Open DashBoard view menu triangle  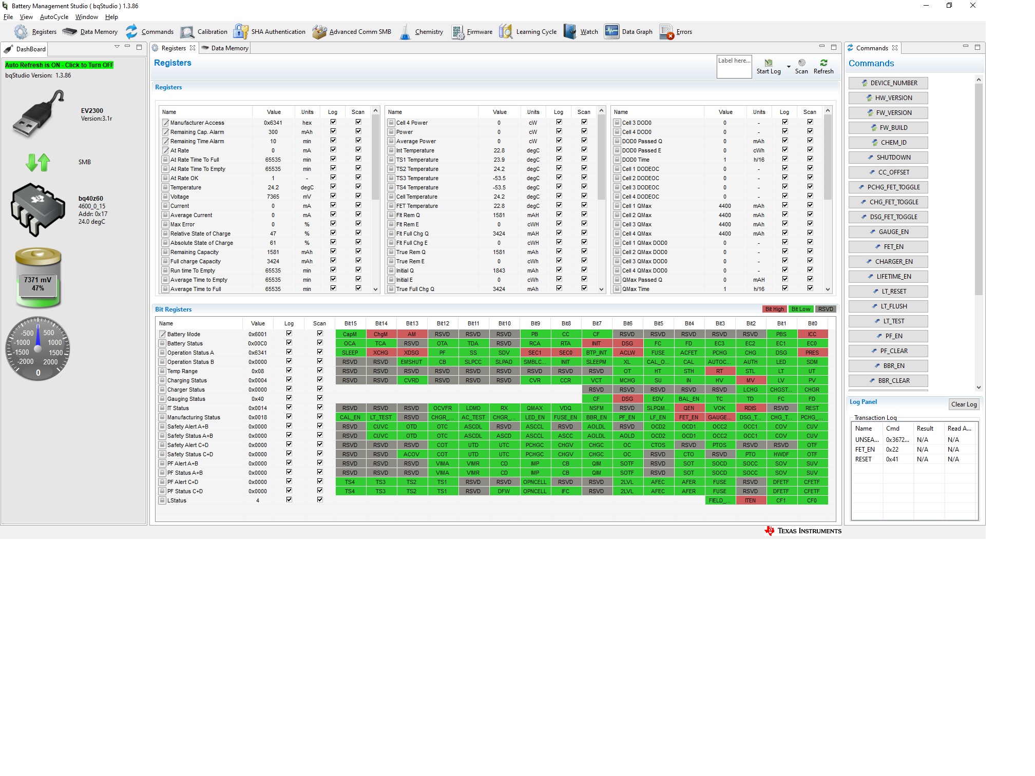pyautogui.click(x=117, y=47)
